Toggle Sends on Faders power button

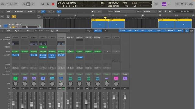[52, 31]
